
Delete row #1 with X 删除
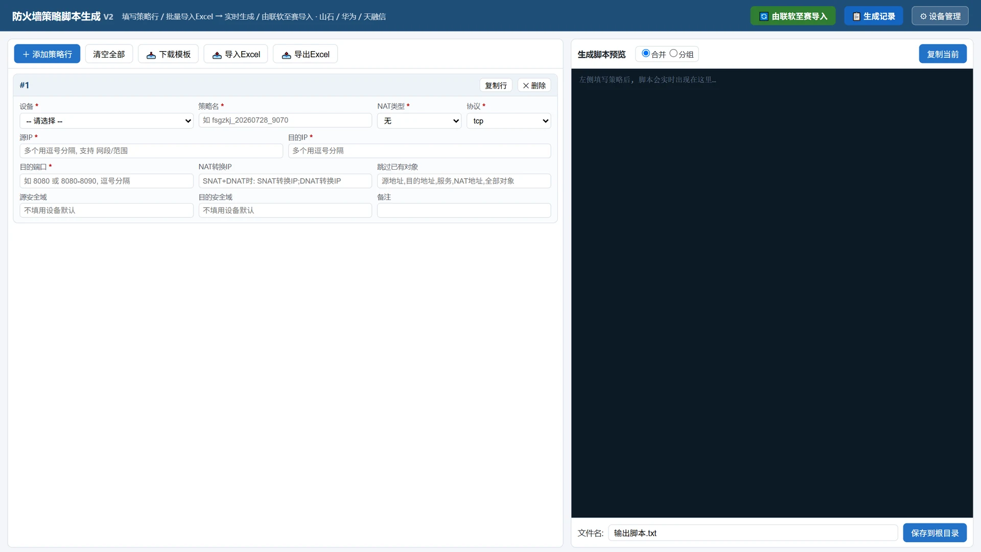click(x=534, y=85)
